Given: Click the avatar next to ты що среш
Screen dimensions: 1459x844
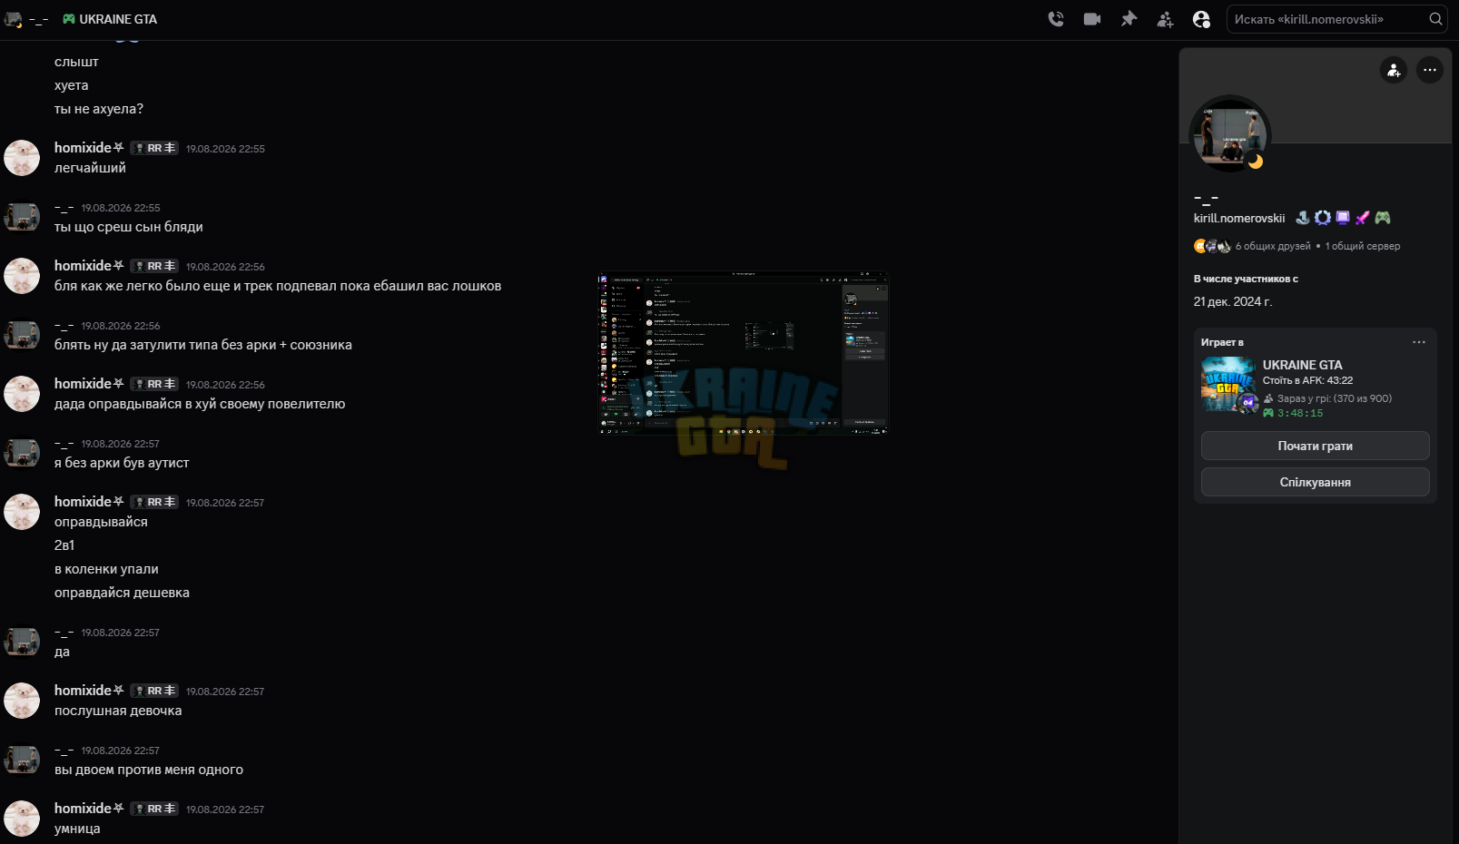Looking at the screenshot, I should [x=22, y=217].
